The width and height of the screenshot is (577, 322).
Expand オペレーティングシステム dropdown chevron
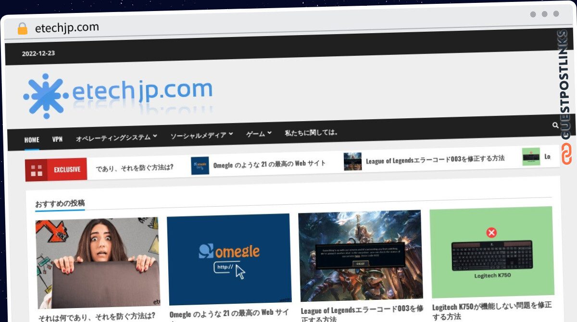(155, 137)
